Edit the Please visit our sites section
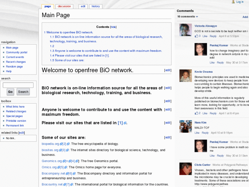This screenshot has height=187, width=249. tap(168, 123)
